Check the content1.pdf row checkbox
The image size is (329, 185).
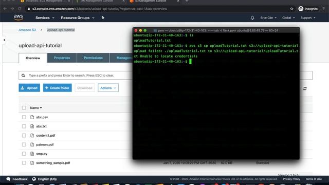(24, 136)
